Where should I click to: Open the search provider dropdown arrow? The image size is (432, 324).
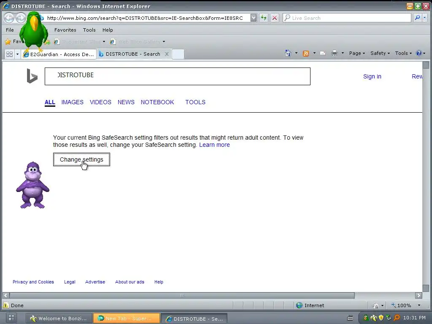(x=424, y=18)
